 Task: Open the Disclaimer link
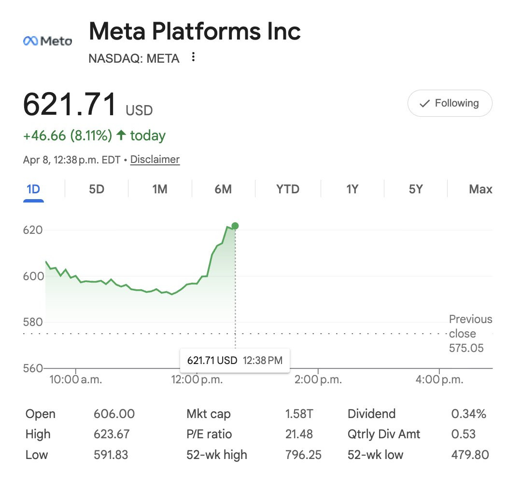point(155,160)
